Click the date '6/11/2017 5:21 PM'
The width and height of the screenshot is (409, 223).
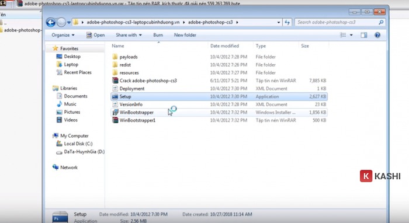(x=228, y=81)
